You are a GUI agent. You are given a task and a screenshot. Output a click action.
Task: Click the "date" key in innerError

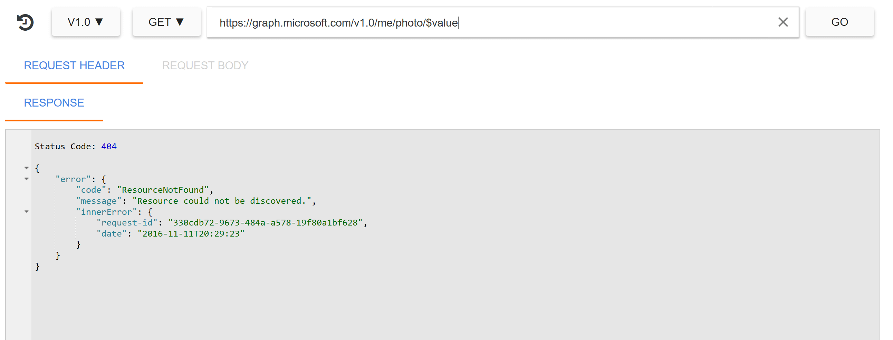[112, 234]
